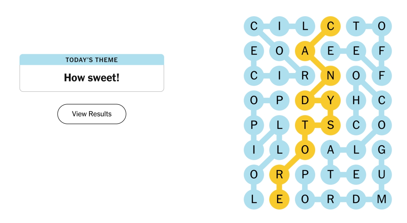
Task: Tap the yellow S connected to T
Action: pos(330,125)
